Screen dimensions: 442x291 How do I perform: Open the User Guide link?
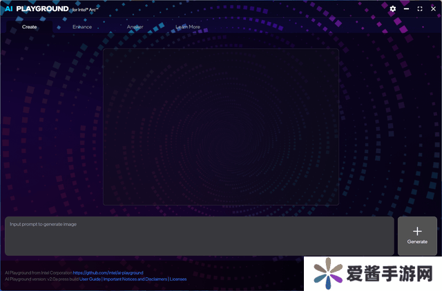click(x=90, y=279)
